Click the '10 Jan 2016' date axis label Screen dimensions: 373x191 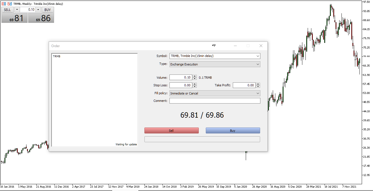8,186
